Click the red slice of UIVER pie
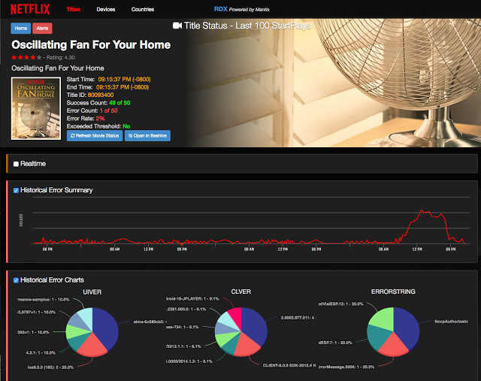The height and width of the screenshot is (381, 481). (x=92, y=345)
